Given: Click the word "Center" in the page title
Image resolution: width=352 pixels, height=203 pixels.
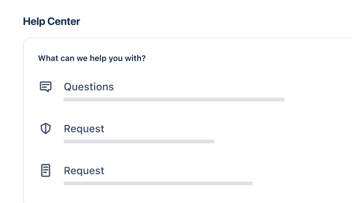Looking at the screenshot, I should pyautogui.click(x=64, y=22).
